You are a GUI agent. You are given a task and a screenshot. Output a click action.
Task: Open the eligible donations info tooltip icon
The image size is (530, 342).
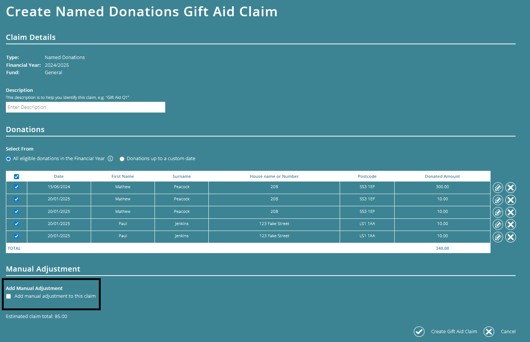(x=110, y=158)
